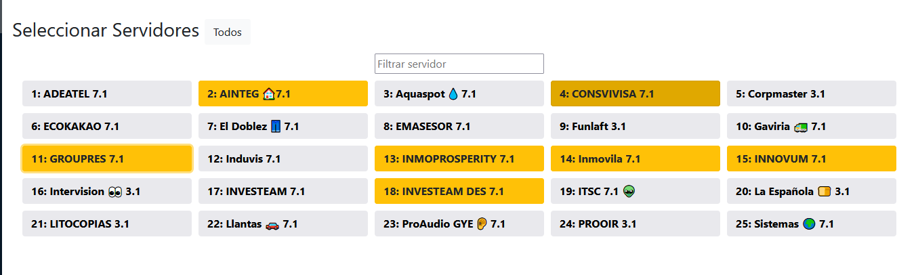Click the house emoji on AINTEG
This screenshot has width=916, height=275.
coord(268,94)
